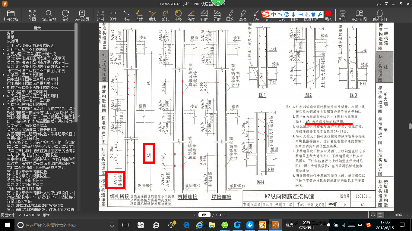Select the 高亮 highlighter tool
The height and width of the screenshot is (231, 412).
243,15
